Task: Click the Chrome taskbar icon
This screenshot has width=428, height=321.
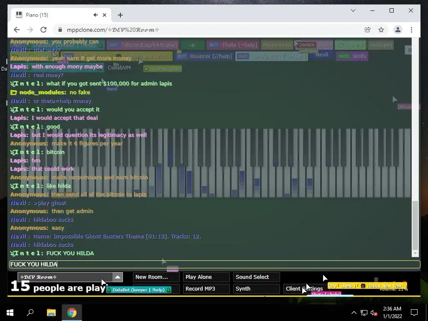Action: [72, 313]
